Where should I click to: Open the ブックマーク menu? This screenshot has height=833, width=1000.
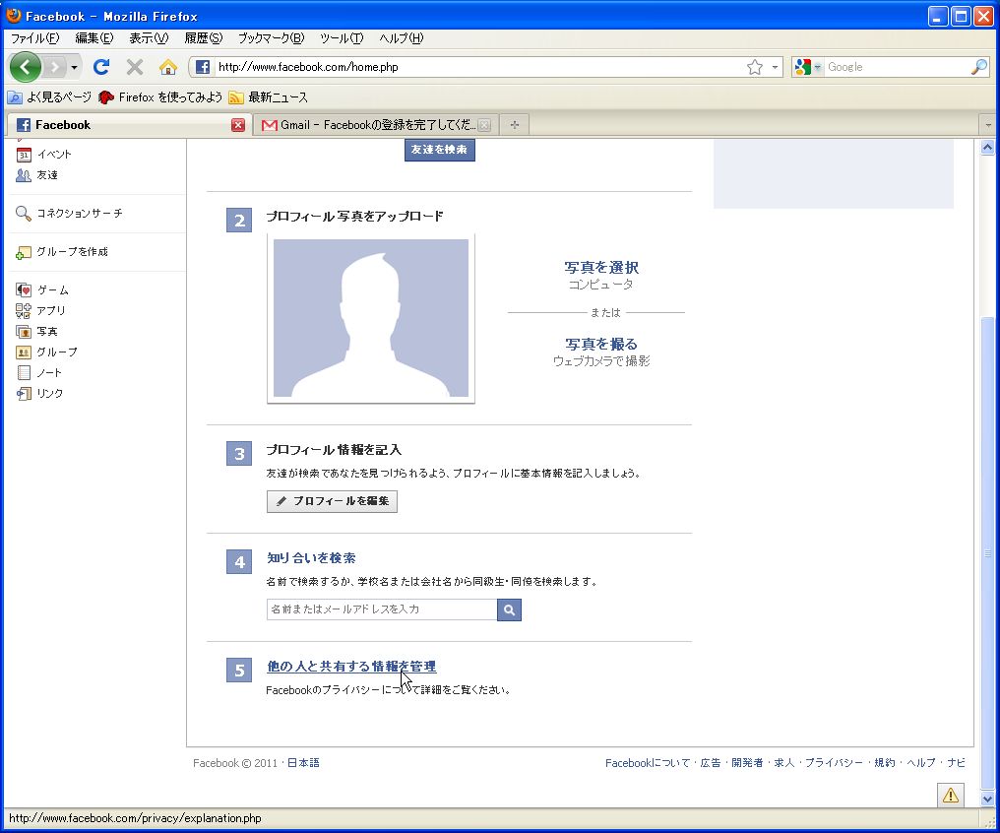coord(271,38)
